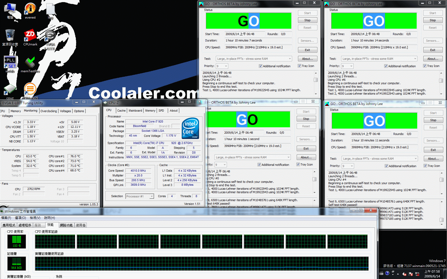Click the bottom-right ORTHOS window title icon

327,104
